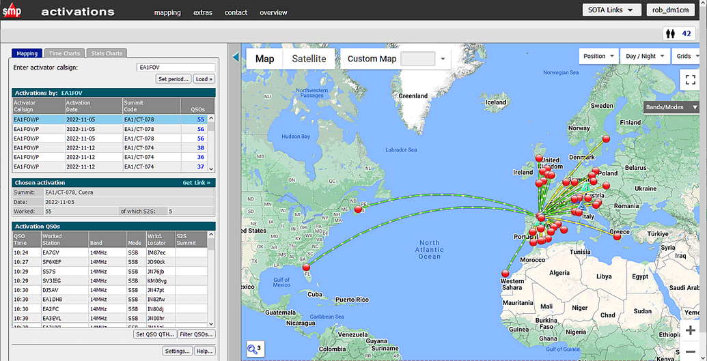Screen dimensions: 707x361
Task: Switch to Satellite map view
Action: (x=309, y=59)
